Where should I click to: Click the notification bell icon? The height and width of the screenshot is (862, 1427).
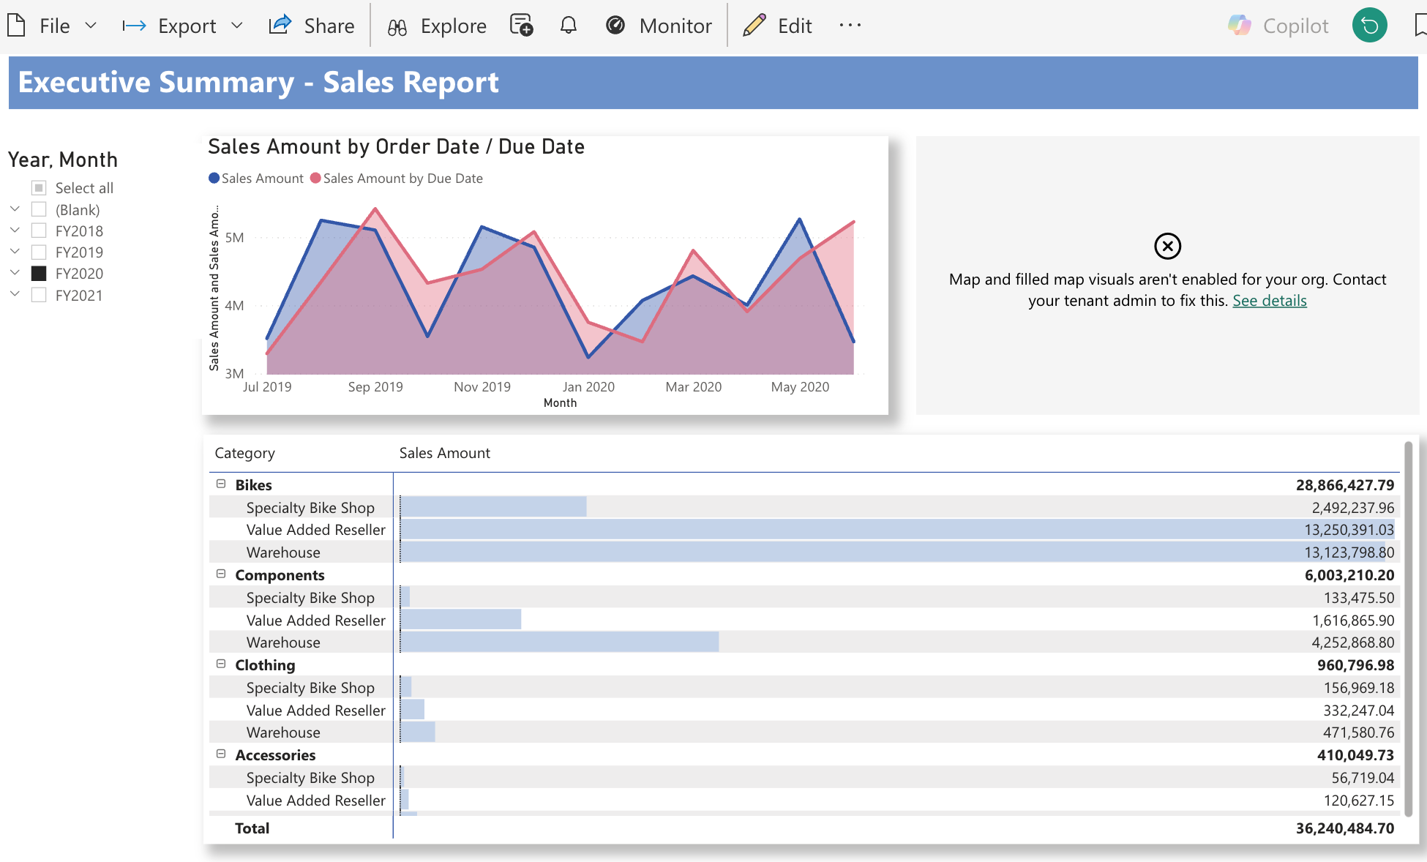click(x=569, y=26)
